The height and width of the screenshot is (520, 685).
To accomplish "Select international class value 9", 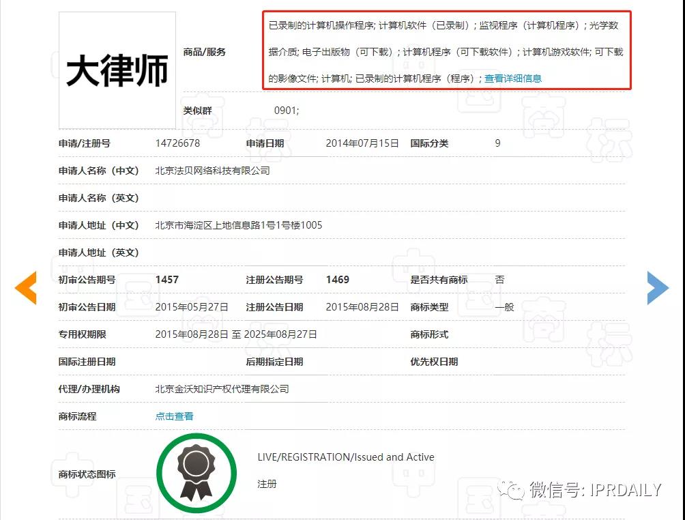I will click(x=497, y=143).
